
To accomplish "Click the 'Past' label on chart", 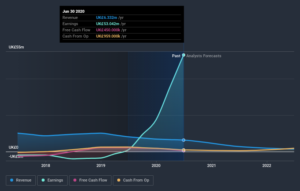I will click(x=176, y=56).
